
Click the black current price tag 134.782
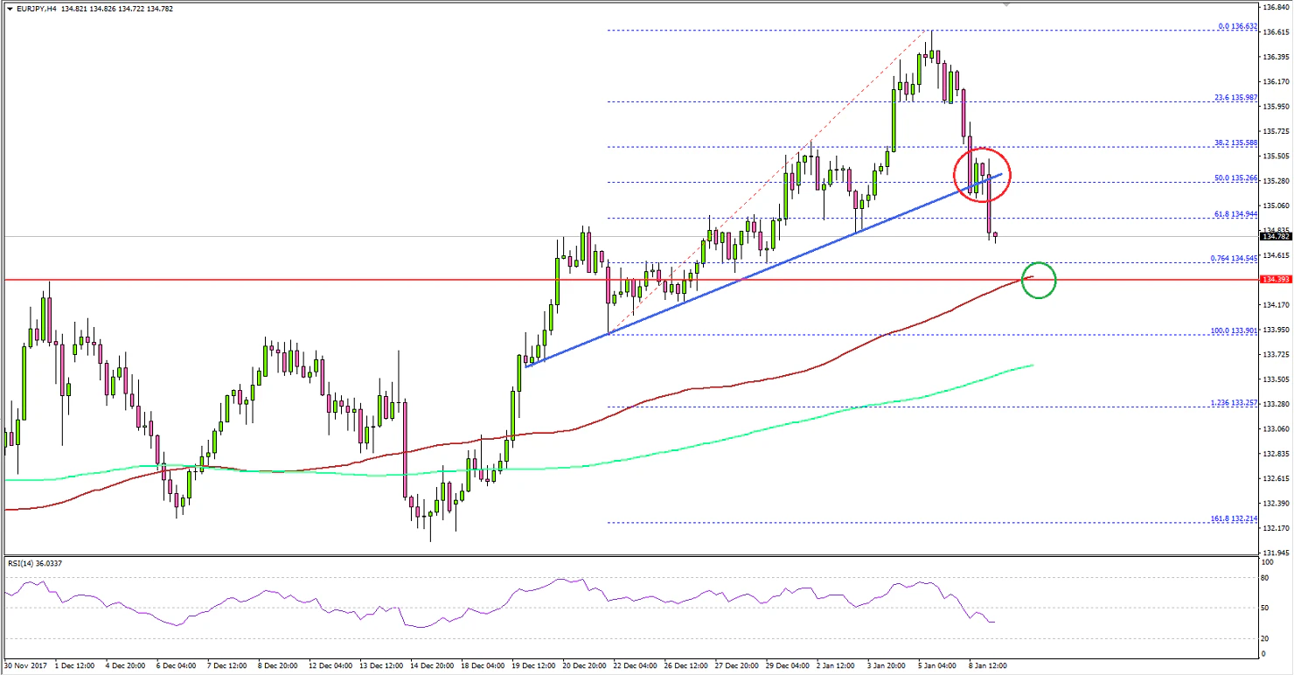pyautogui.click(x=1277, y=236)
